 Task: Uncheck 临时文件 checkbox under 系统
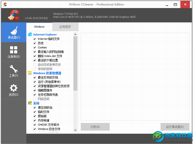pos(35,112)
